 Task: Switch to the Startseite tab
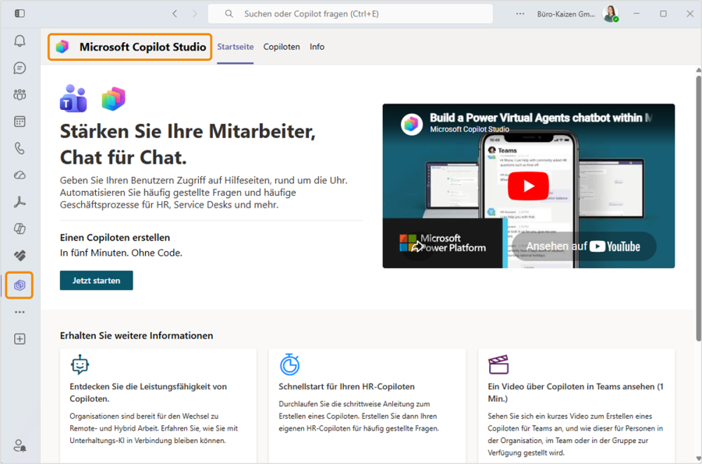coord(236,47)
